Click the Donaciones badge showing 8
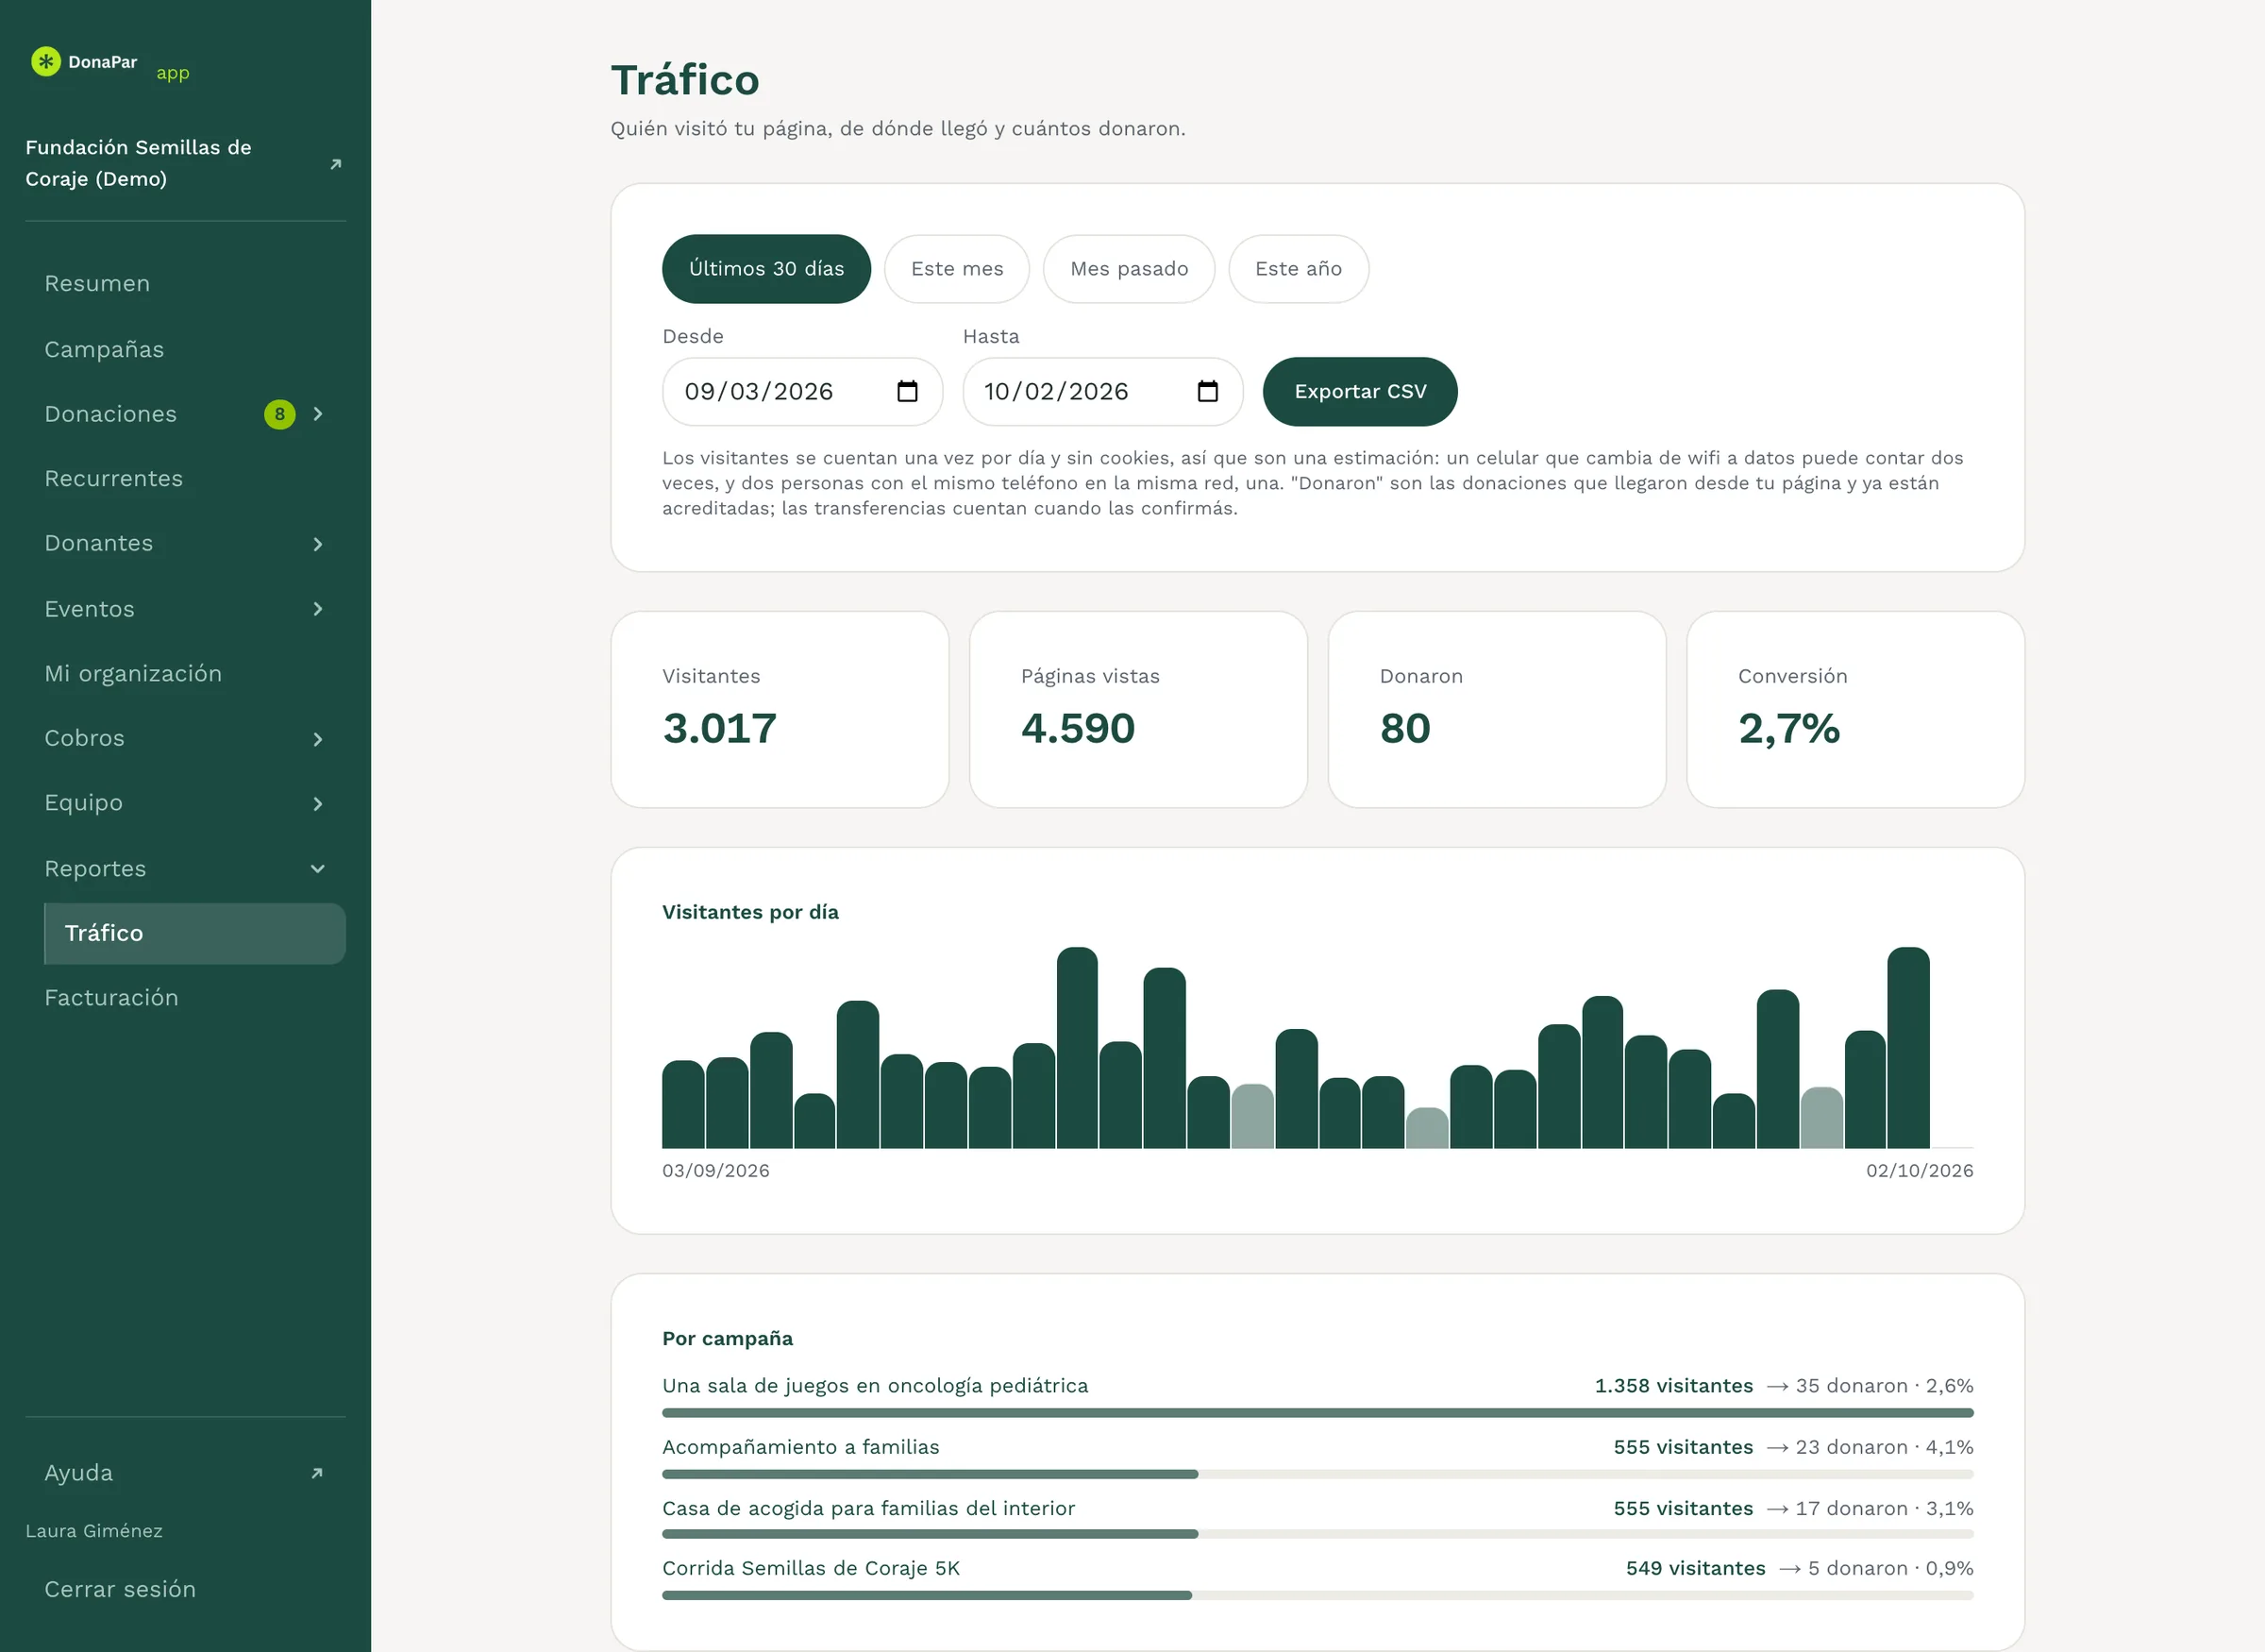Screen dimensions: 2265x1652 pos(280,414)
